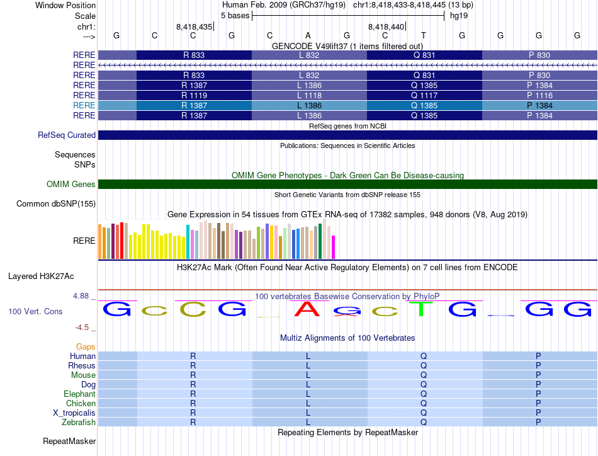Click the L 1118 codon block
Image resolution: width=598 pixels, height=456 pixels.
point(309,95)
